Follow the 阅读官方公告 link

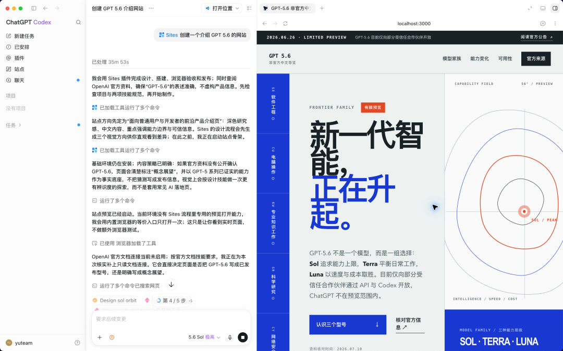point(537,37)
